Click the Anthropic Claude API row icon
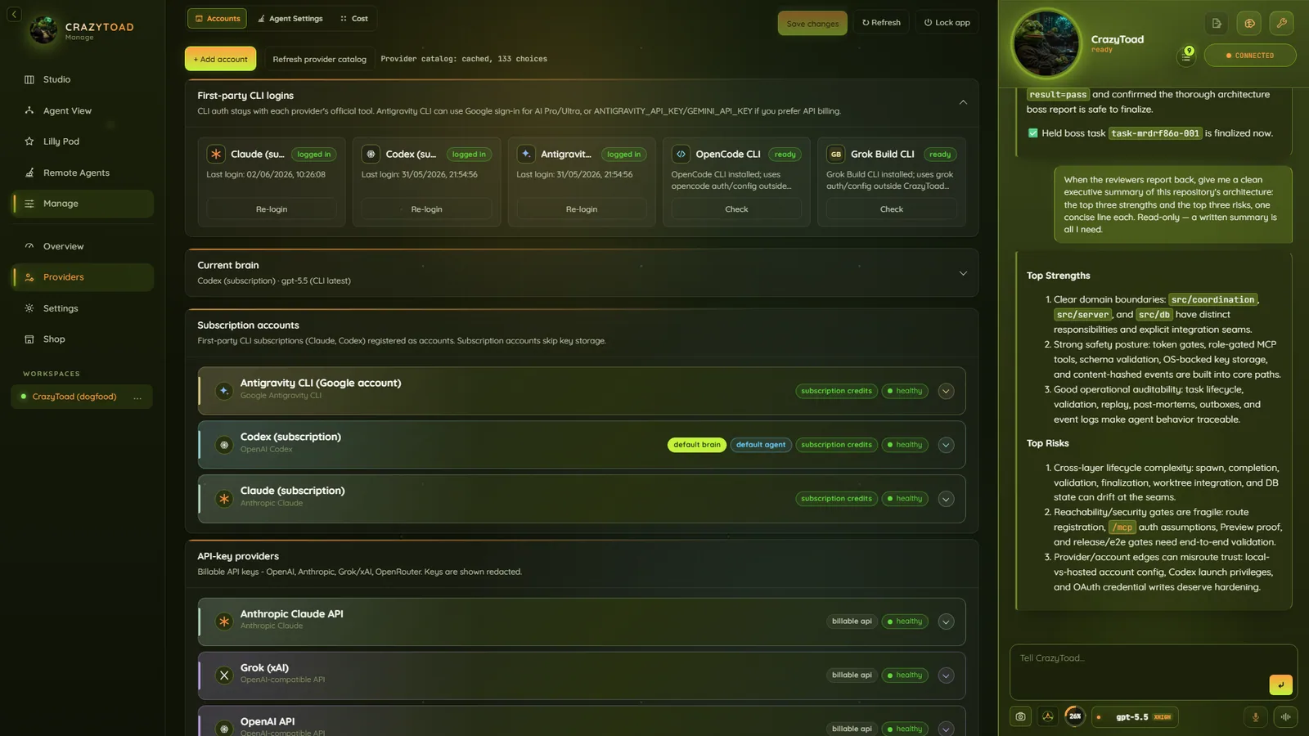The width and height of the screenshot is (1309, 736). [224, 622]
